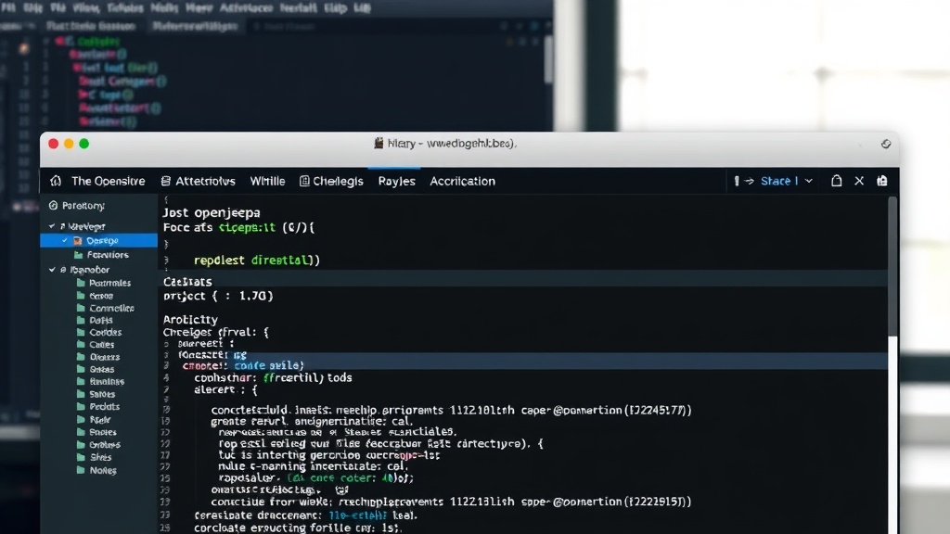The width and height of the screenshot is (950, 534).
Task: Click the folder icon of Fcretiors
Action: (x=79, y=255)
